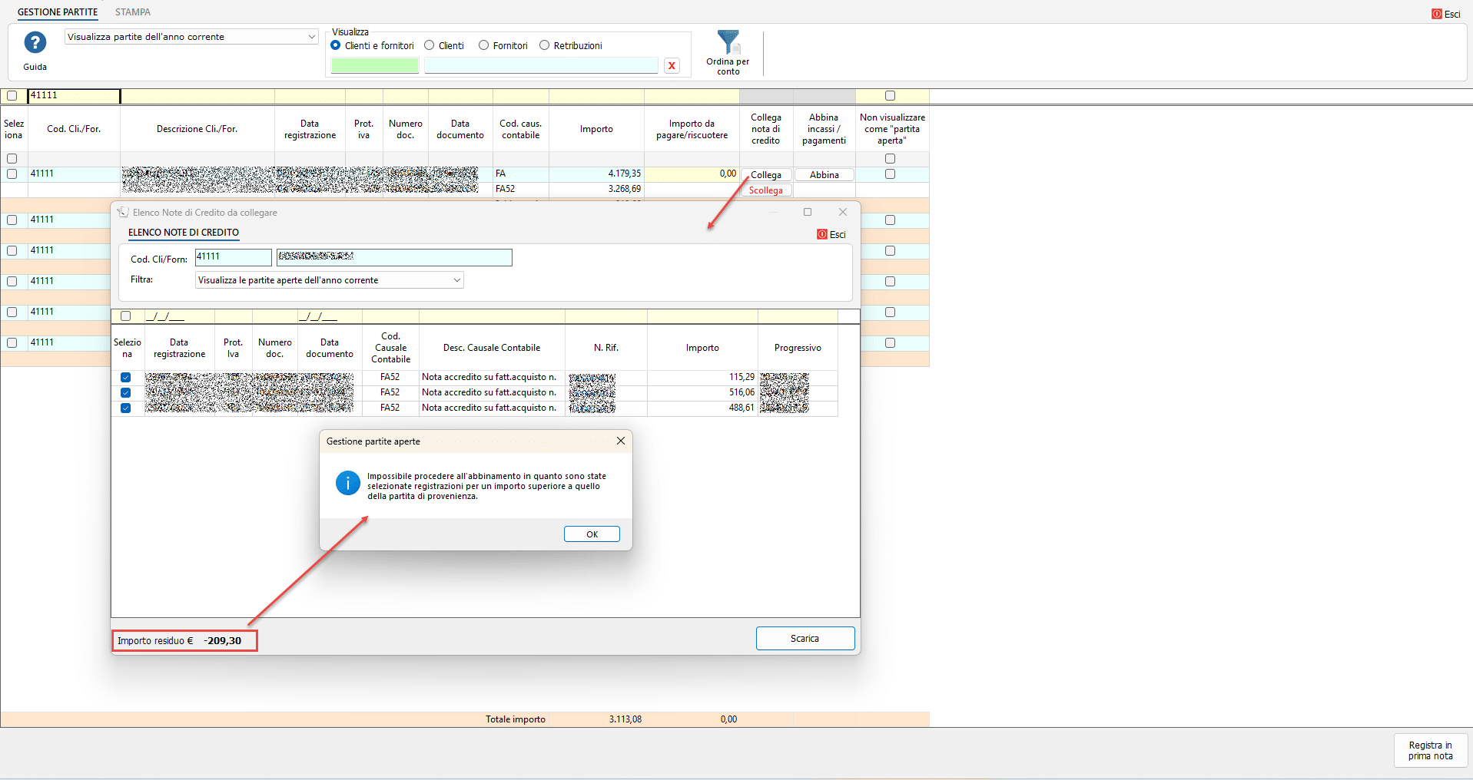This screenshot has width=1473, height=780.
Task: Expand the Filtra partite aperte dropdown
Action: click(x=456, y=280)
